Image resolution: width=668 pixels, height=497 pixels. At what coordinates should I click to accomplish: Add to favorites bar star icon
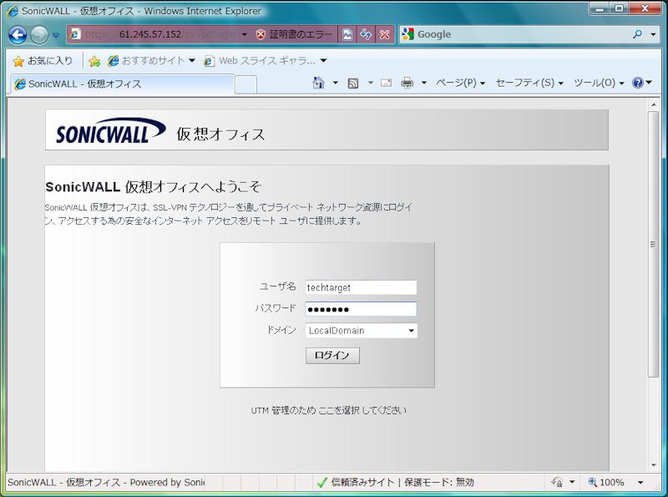[x=94, y=61]
